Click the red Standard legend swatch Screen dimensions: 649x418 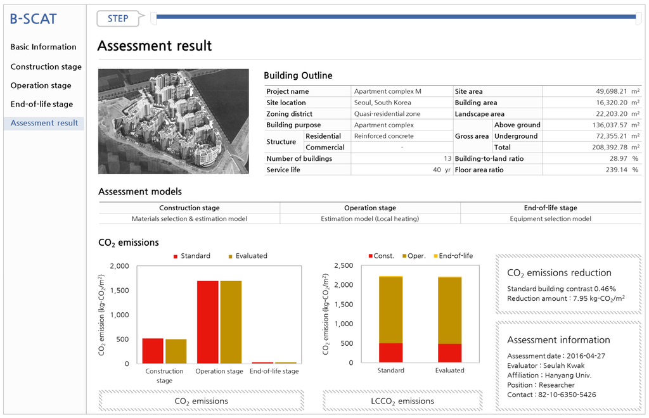176,256
